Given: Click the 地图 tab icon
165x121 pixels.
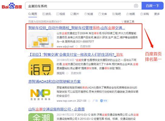Looking at the screenshot, I should pyautogui.click(x=127, y=14).
